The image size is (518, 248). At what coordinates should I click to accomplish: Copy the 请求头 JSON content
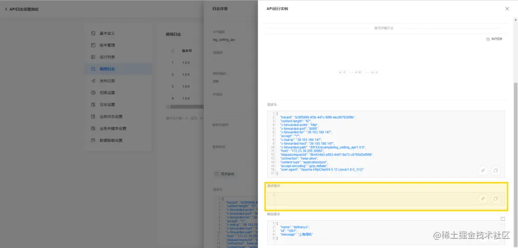tap(495, 170)
